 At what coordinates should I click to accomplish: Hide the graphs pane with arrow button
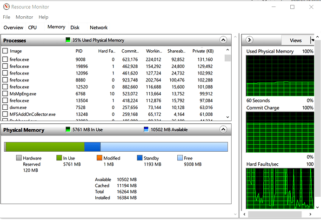click(249, 40)
